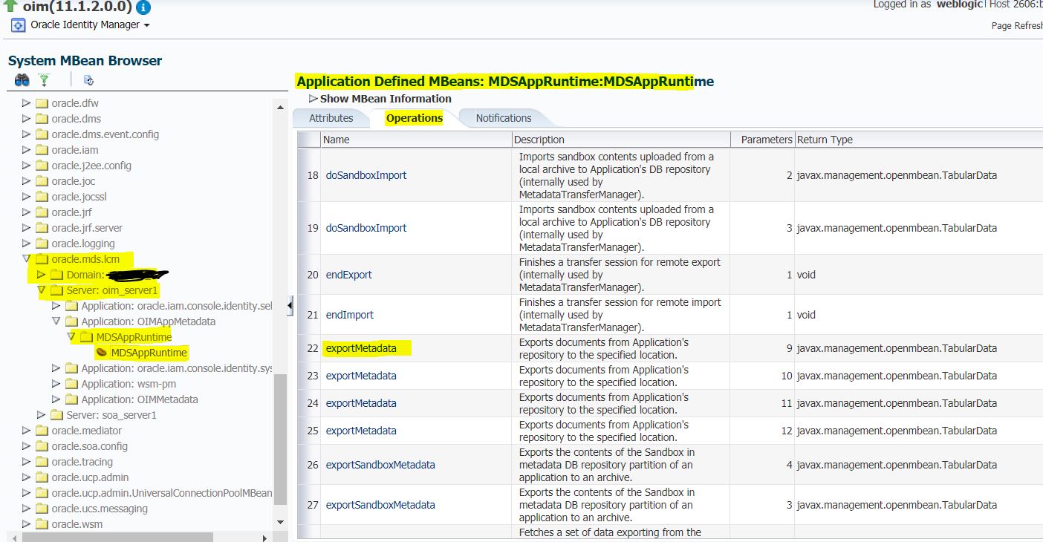Click the folder icon beside Application: wsm-pm

pos(71,384)
